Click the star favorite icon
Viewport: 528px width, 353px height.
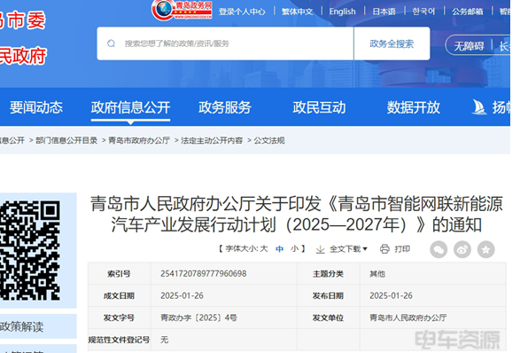point(485,249)
